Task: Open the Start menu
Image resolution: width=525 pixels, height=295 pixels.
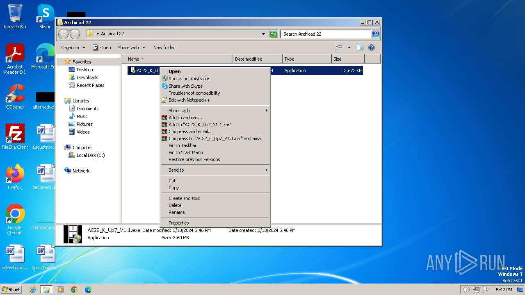Action: (x=11, y=290)
